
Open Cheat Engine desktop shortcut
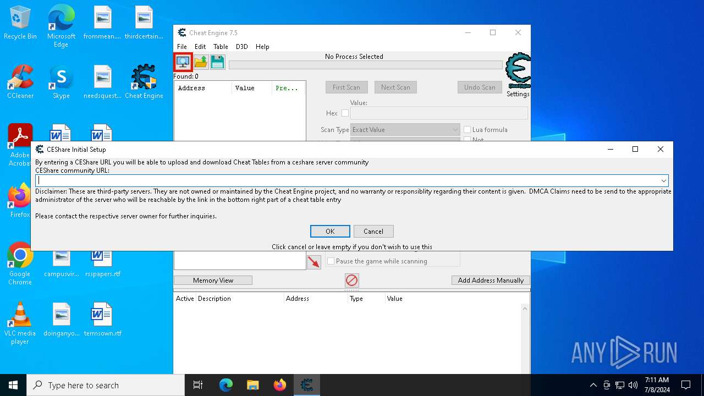coord(144,82)
